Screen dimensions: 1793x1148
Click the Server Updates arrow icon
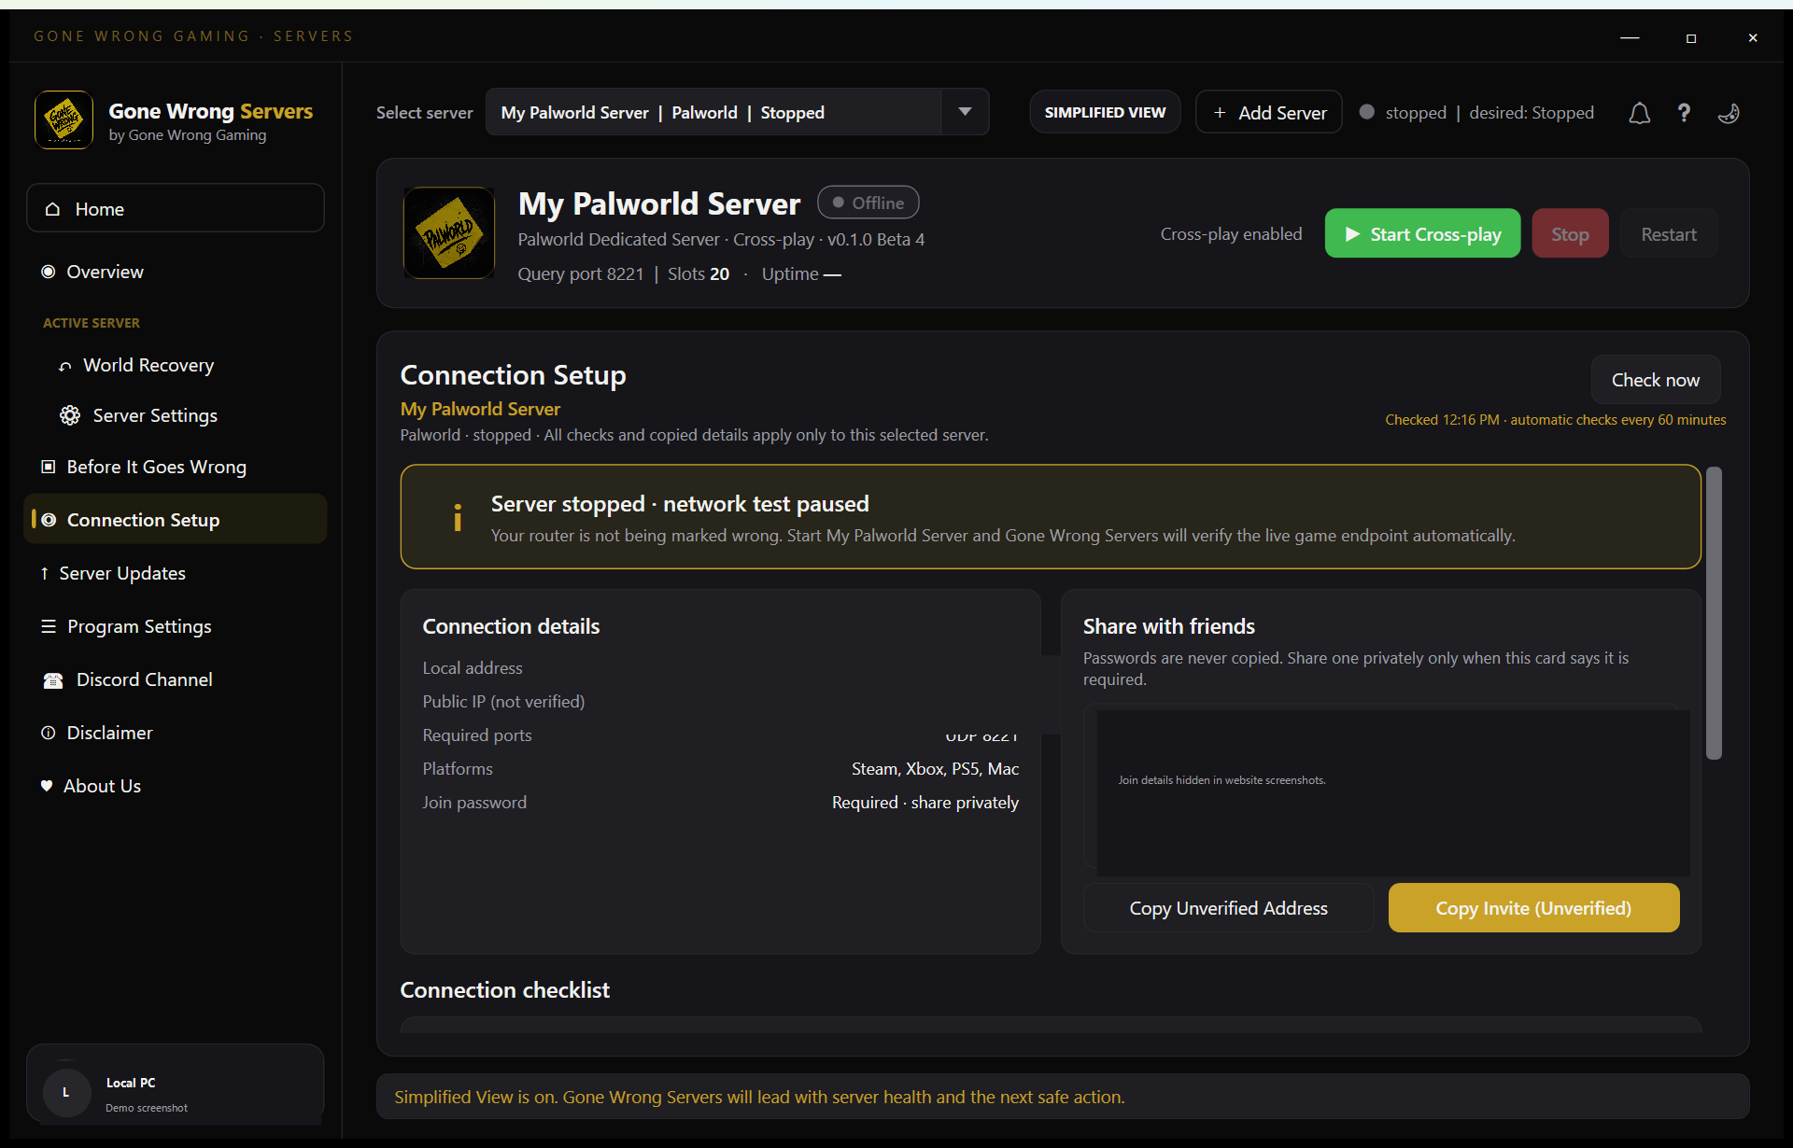click(44, 573)
